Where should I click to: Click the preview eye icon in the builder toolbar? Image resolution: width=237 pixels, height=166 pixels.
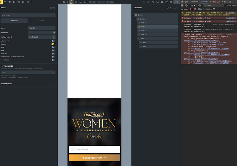point(171,2)
